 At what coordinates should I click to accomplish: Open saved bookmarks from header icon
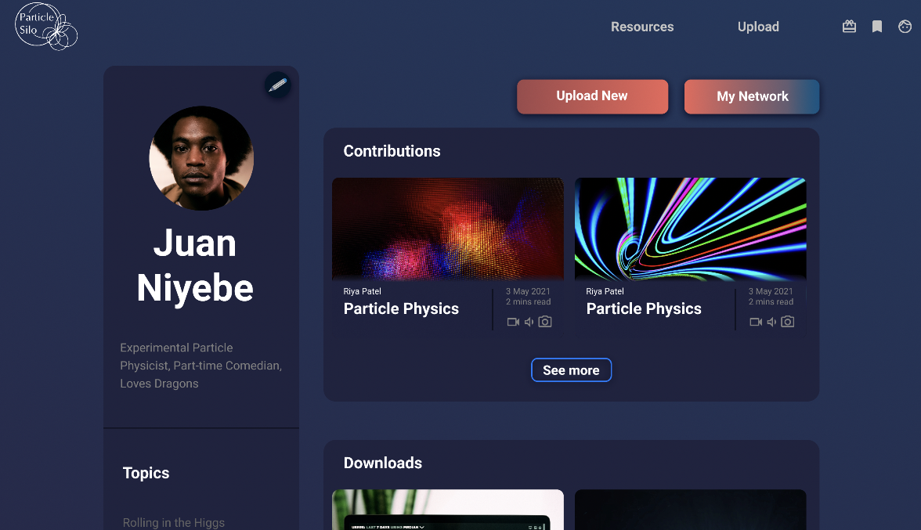[x=877, y=27]
